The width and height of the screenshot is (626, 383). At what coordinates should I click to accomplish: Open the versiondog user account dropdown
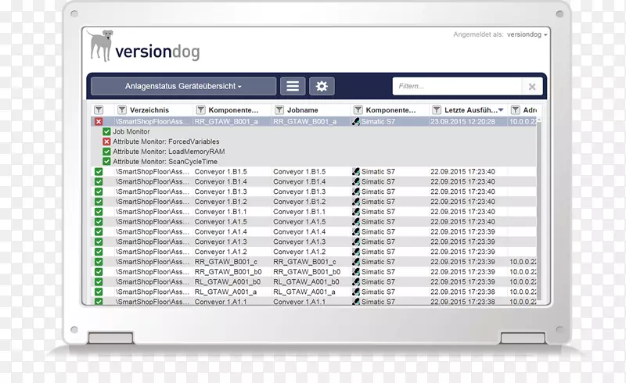527,34
